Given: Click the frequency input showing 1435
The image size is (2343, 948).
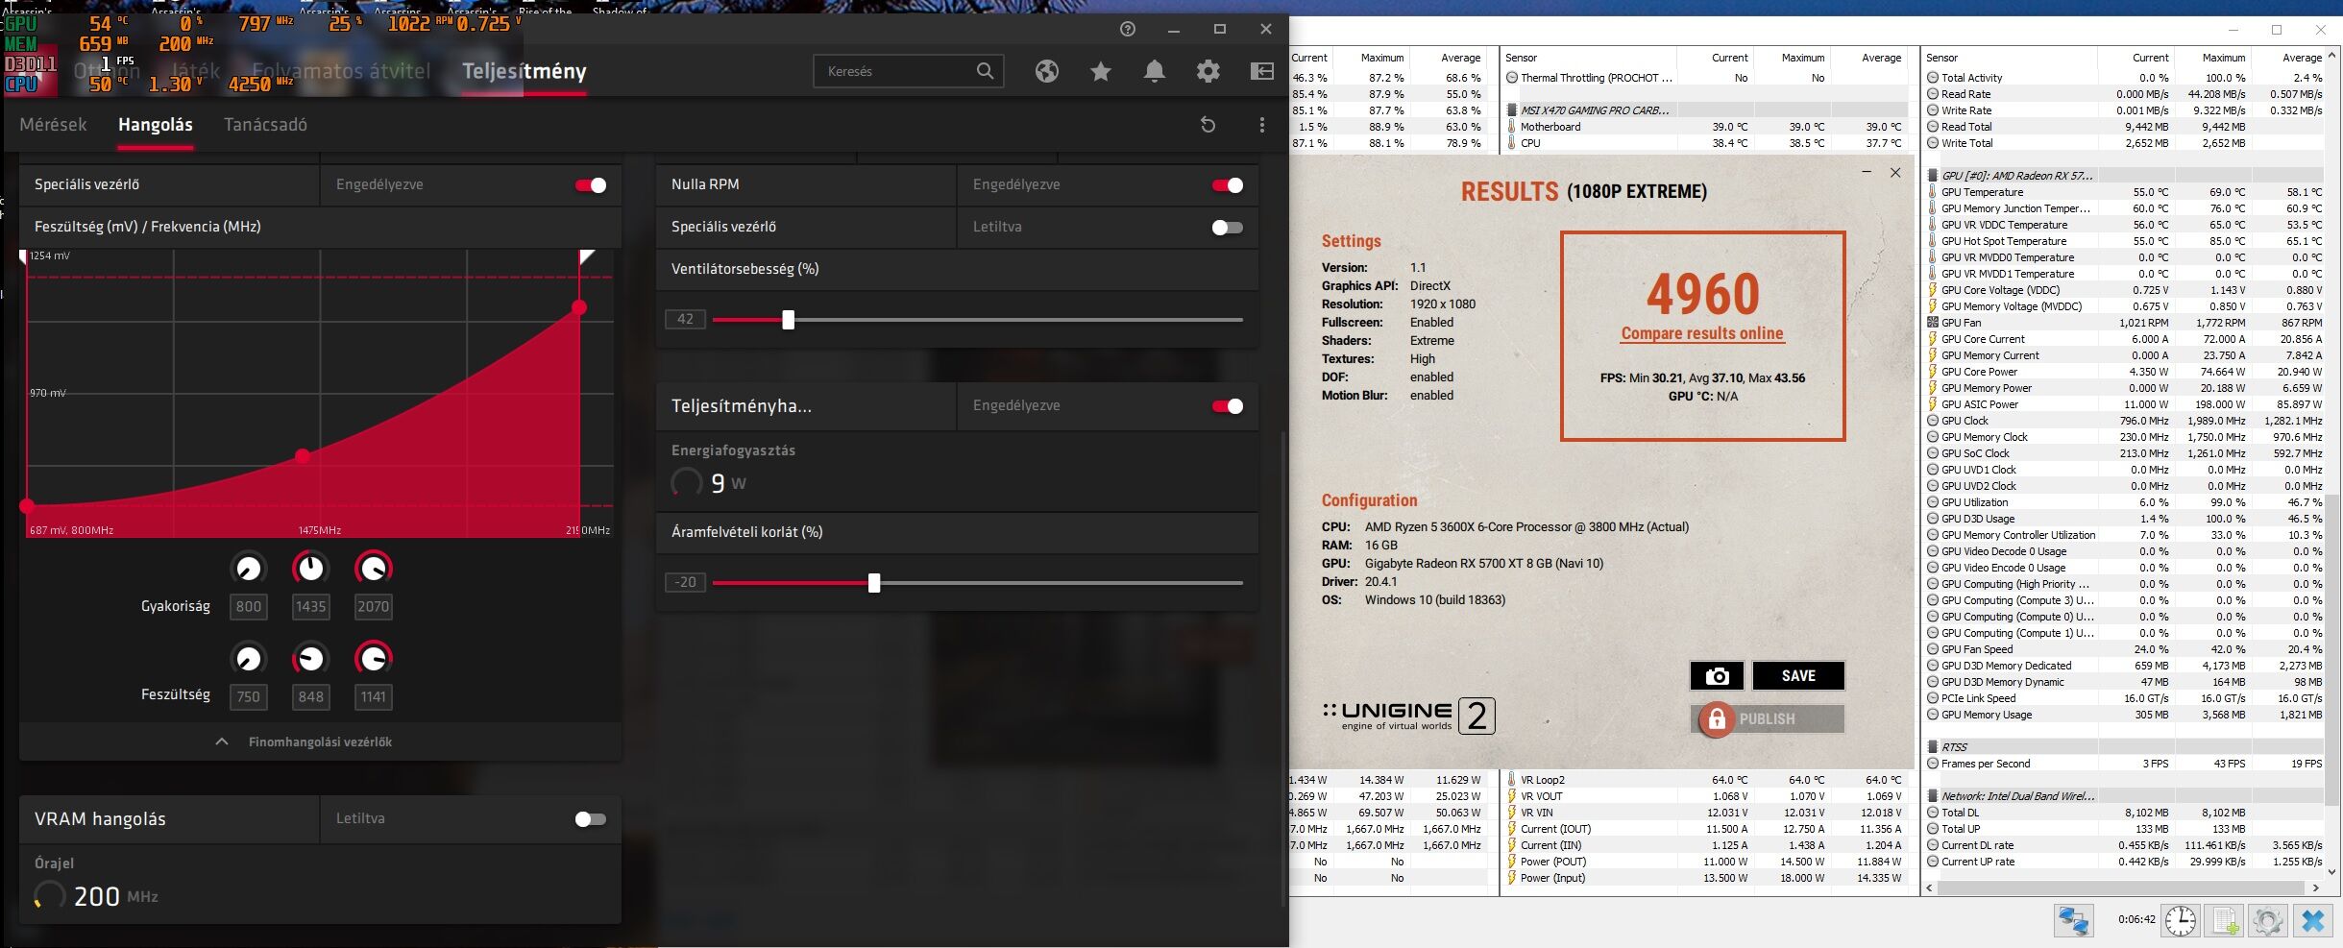Looking at the screenshot, I should (x=310, y=607).
